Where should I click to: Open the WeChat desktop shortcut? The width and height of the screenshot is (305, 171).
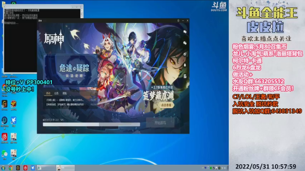[5, 155]
